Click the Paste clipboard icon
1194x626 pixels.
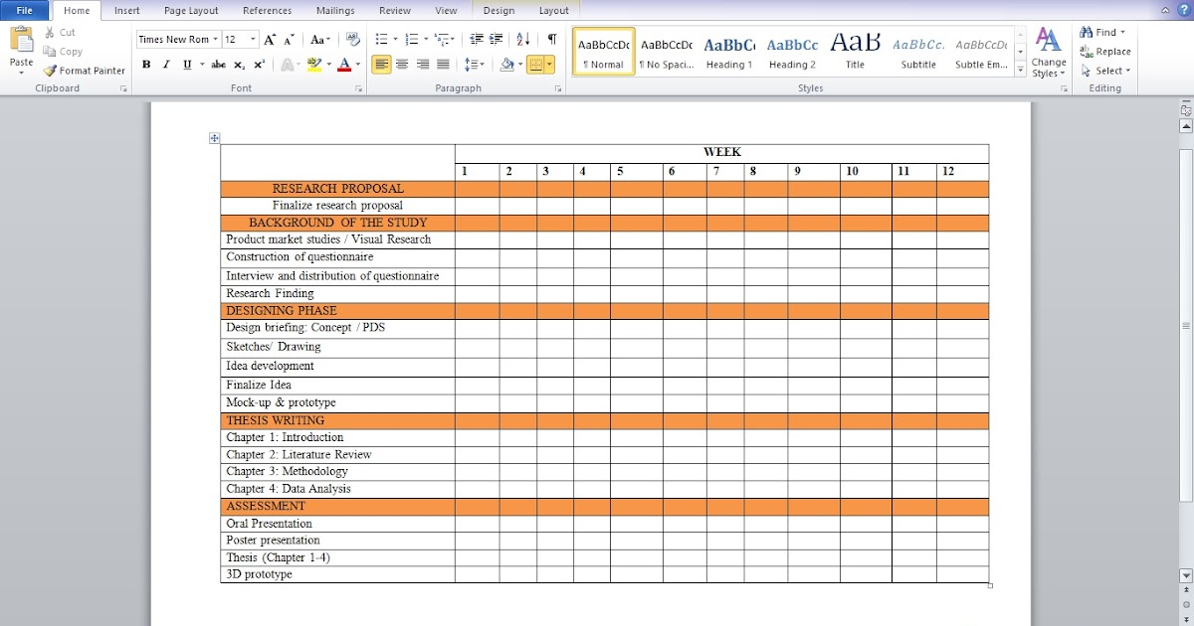coord(21,41)
